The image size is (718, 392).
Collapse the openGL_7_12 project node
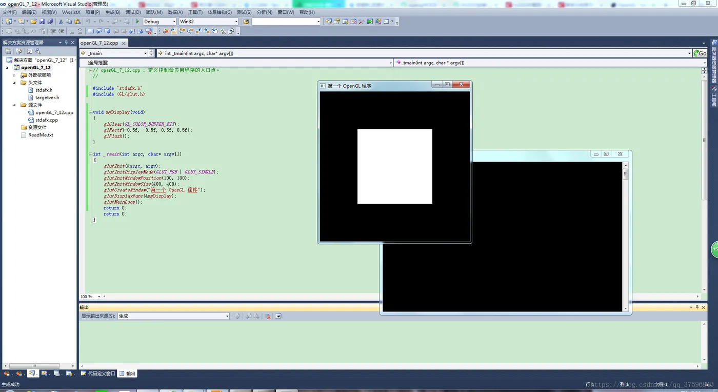(7, 68)
